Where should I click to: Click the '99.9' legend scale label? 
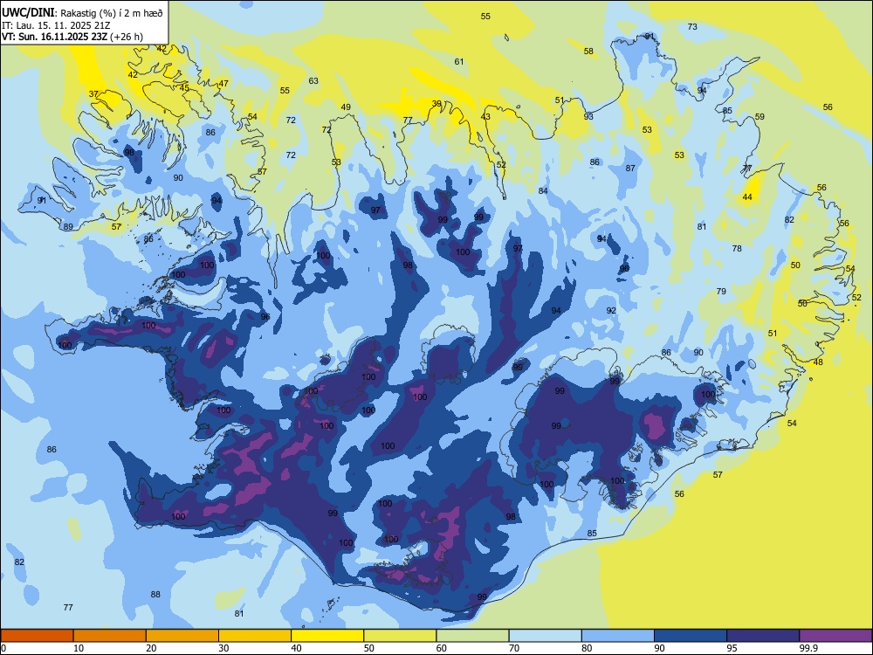pos(808,648)
